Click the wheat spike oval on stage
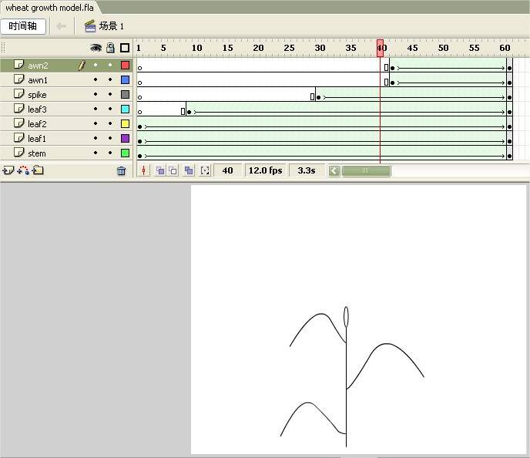The width and height of the screenshot is (530, 458). click(x=346, y=318)
